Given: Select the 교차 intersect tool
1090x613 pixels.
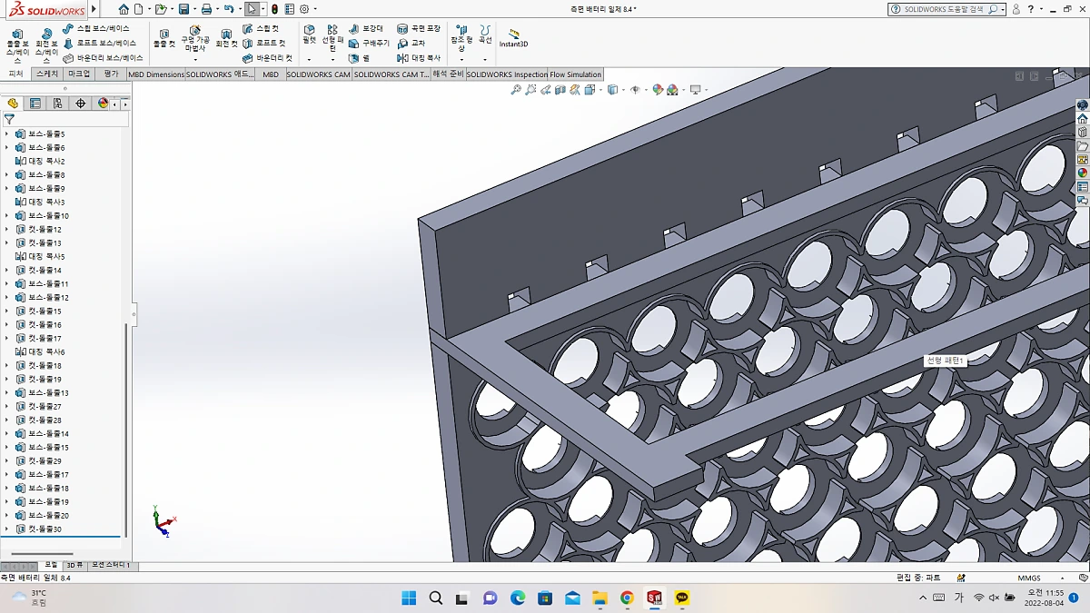Looking at the screenshot, I should coord(411,43).
